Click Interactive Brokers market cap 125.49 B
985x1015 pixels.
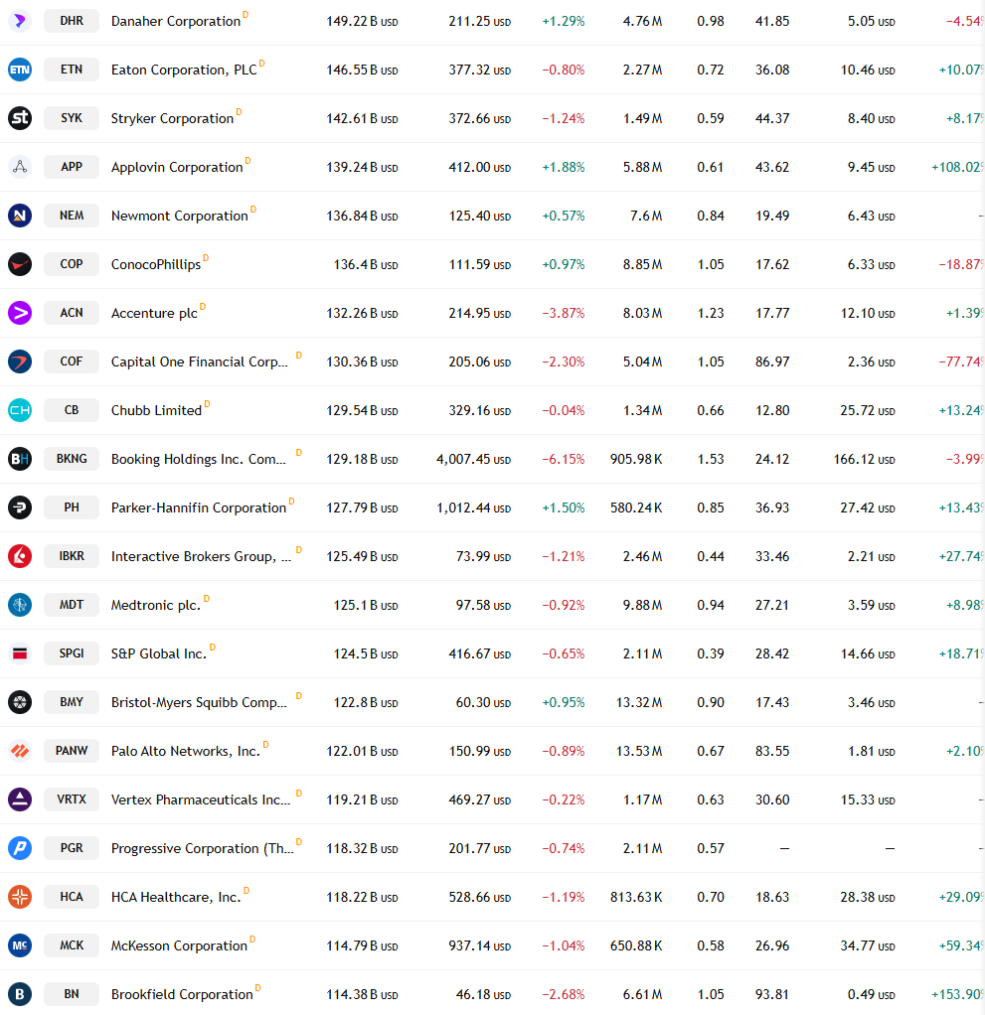pyautogui.click(x=362, y=557)
